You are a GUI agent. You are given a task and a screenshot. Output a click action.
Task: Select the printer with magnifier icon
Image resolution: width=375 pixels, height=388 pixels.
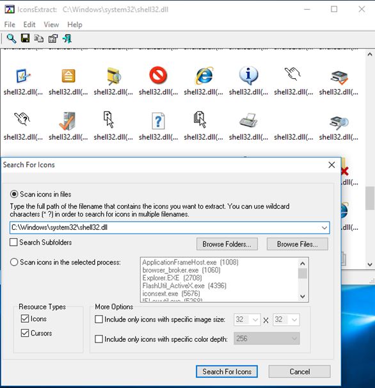click(339, 123)
